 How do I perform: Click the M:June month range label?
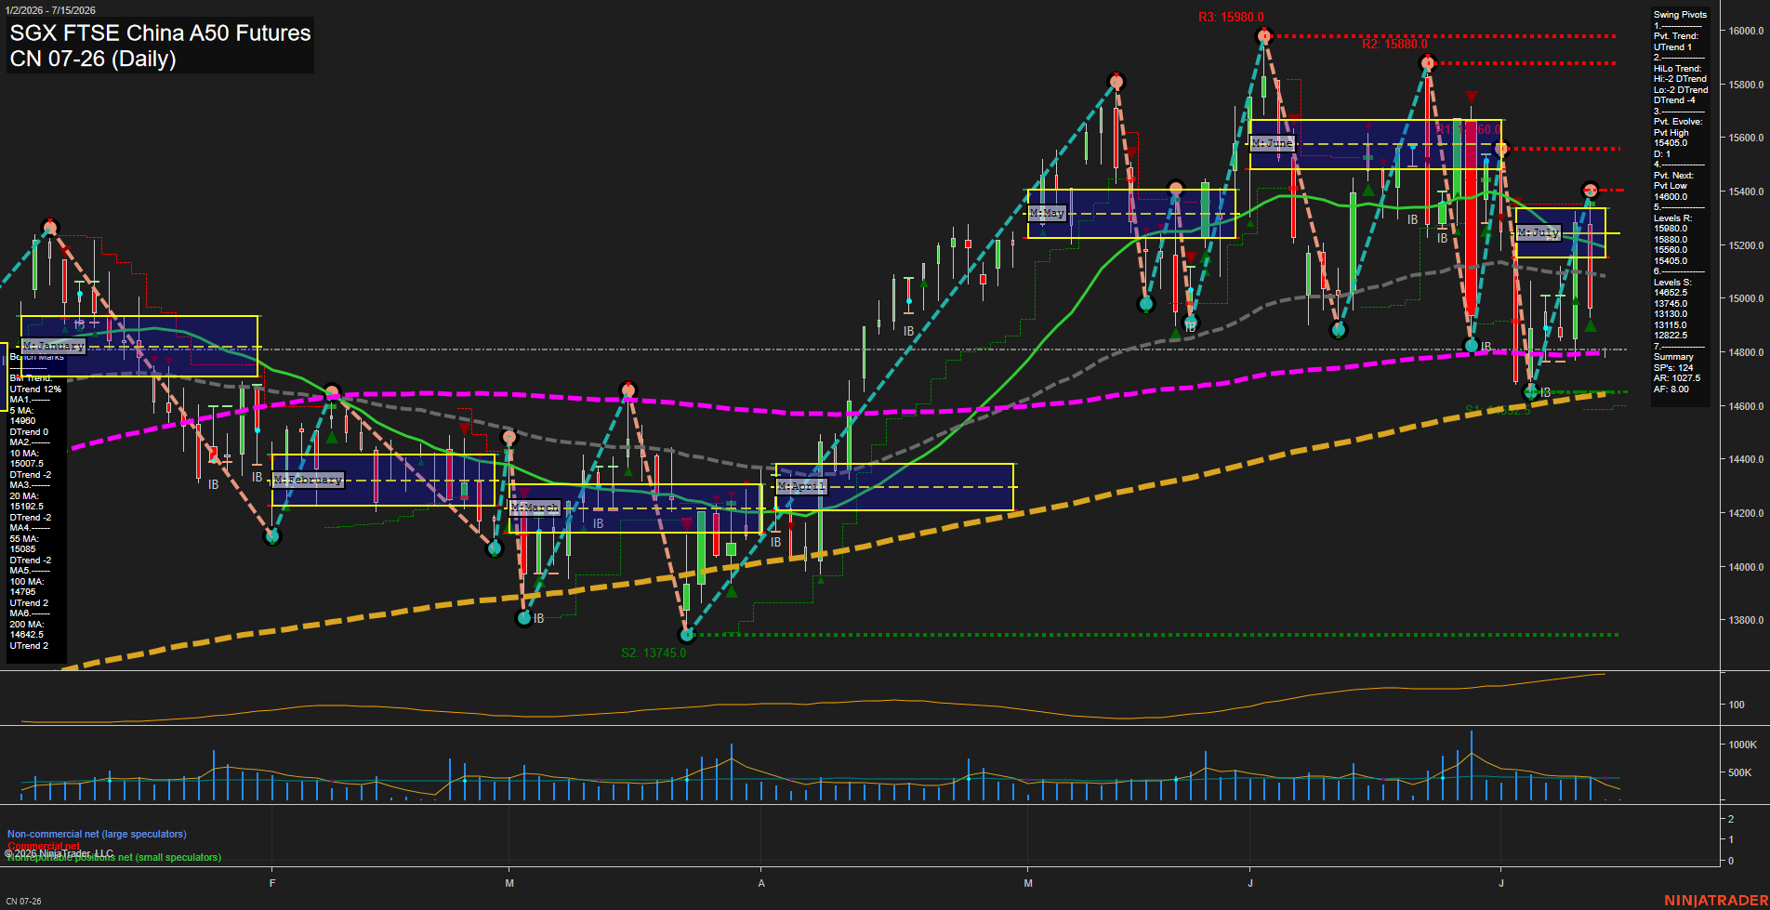click(x=1273, y=143)
